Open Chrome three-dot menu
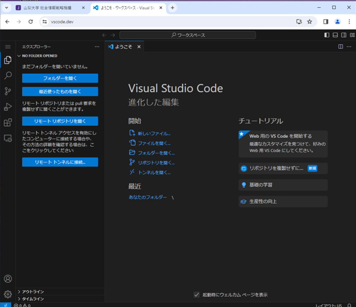 coord(349,22)
